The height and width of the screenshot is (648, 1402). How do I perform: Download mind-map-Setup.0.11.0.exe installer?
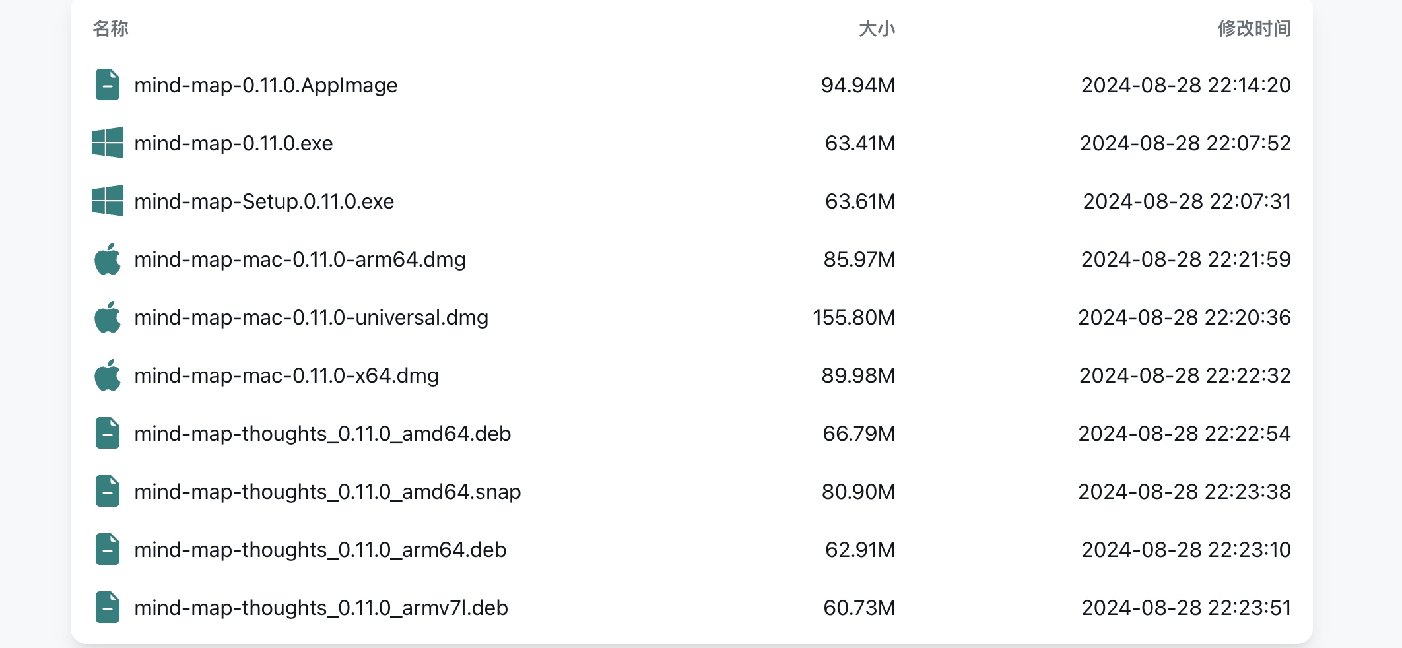click(x=264, y=201)
